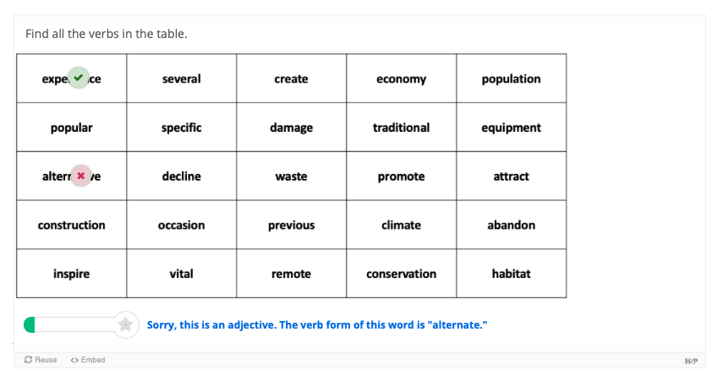Screen dimensions: 723x381
Task: Click the red X mark on alternative
Action: [80, 176]
